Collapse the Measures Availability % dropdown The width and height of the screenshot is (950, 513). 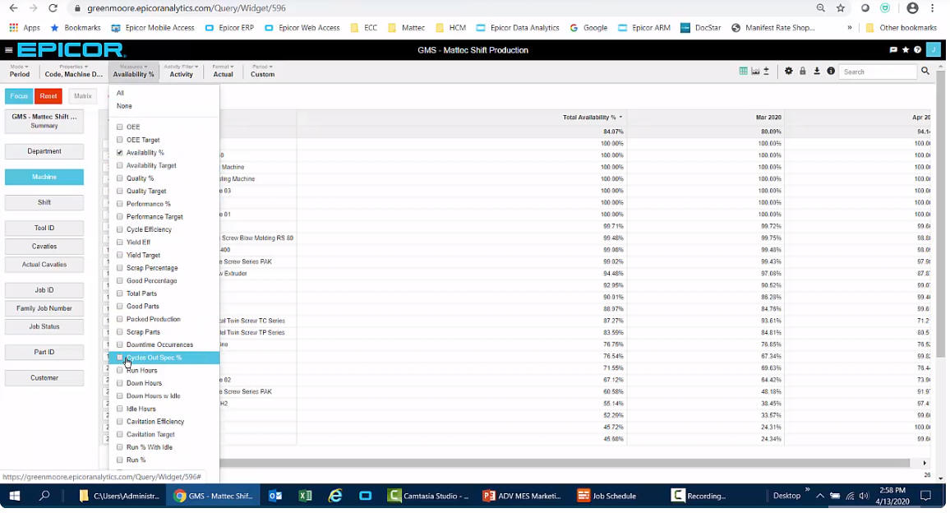tap(133, 71)
